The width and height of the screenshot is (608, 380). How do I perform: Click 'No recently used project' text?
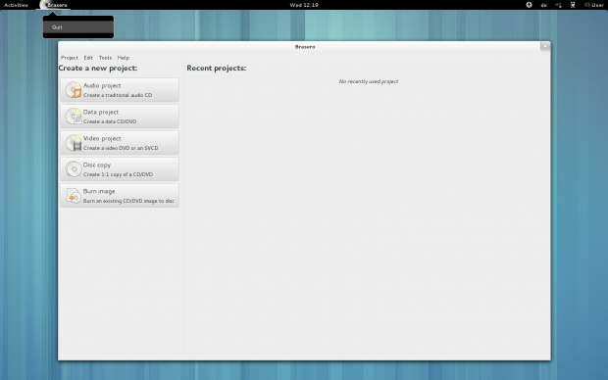(x=369, y=81)
